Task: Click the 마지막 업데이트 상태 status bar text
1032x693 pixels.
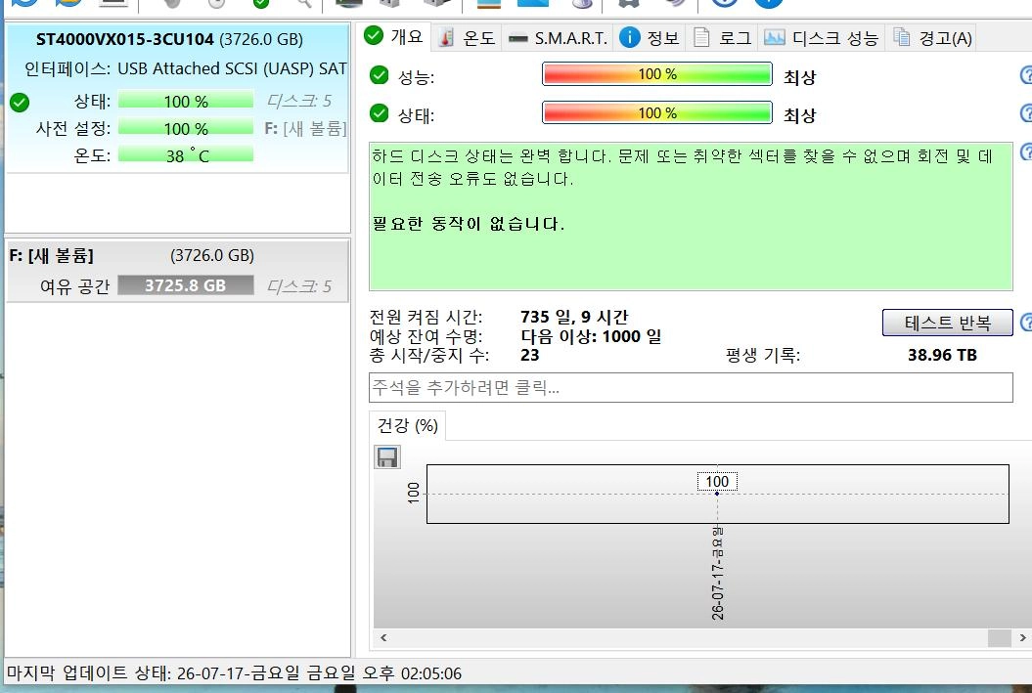Action: pos(234,673)
